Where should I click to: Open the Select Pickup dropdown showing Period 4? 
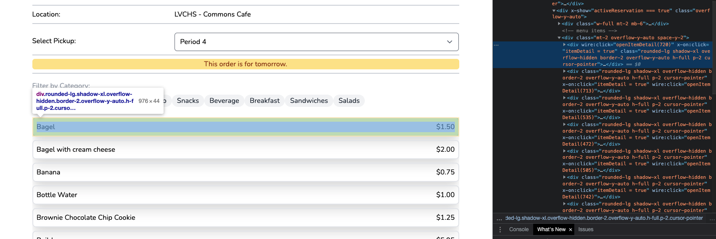pos(316,42)
